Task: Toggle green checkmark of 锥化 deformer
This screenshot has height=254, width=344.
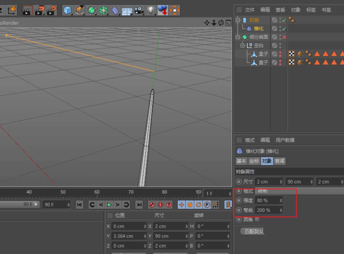Action: 284,29
